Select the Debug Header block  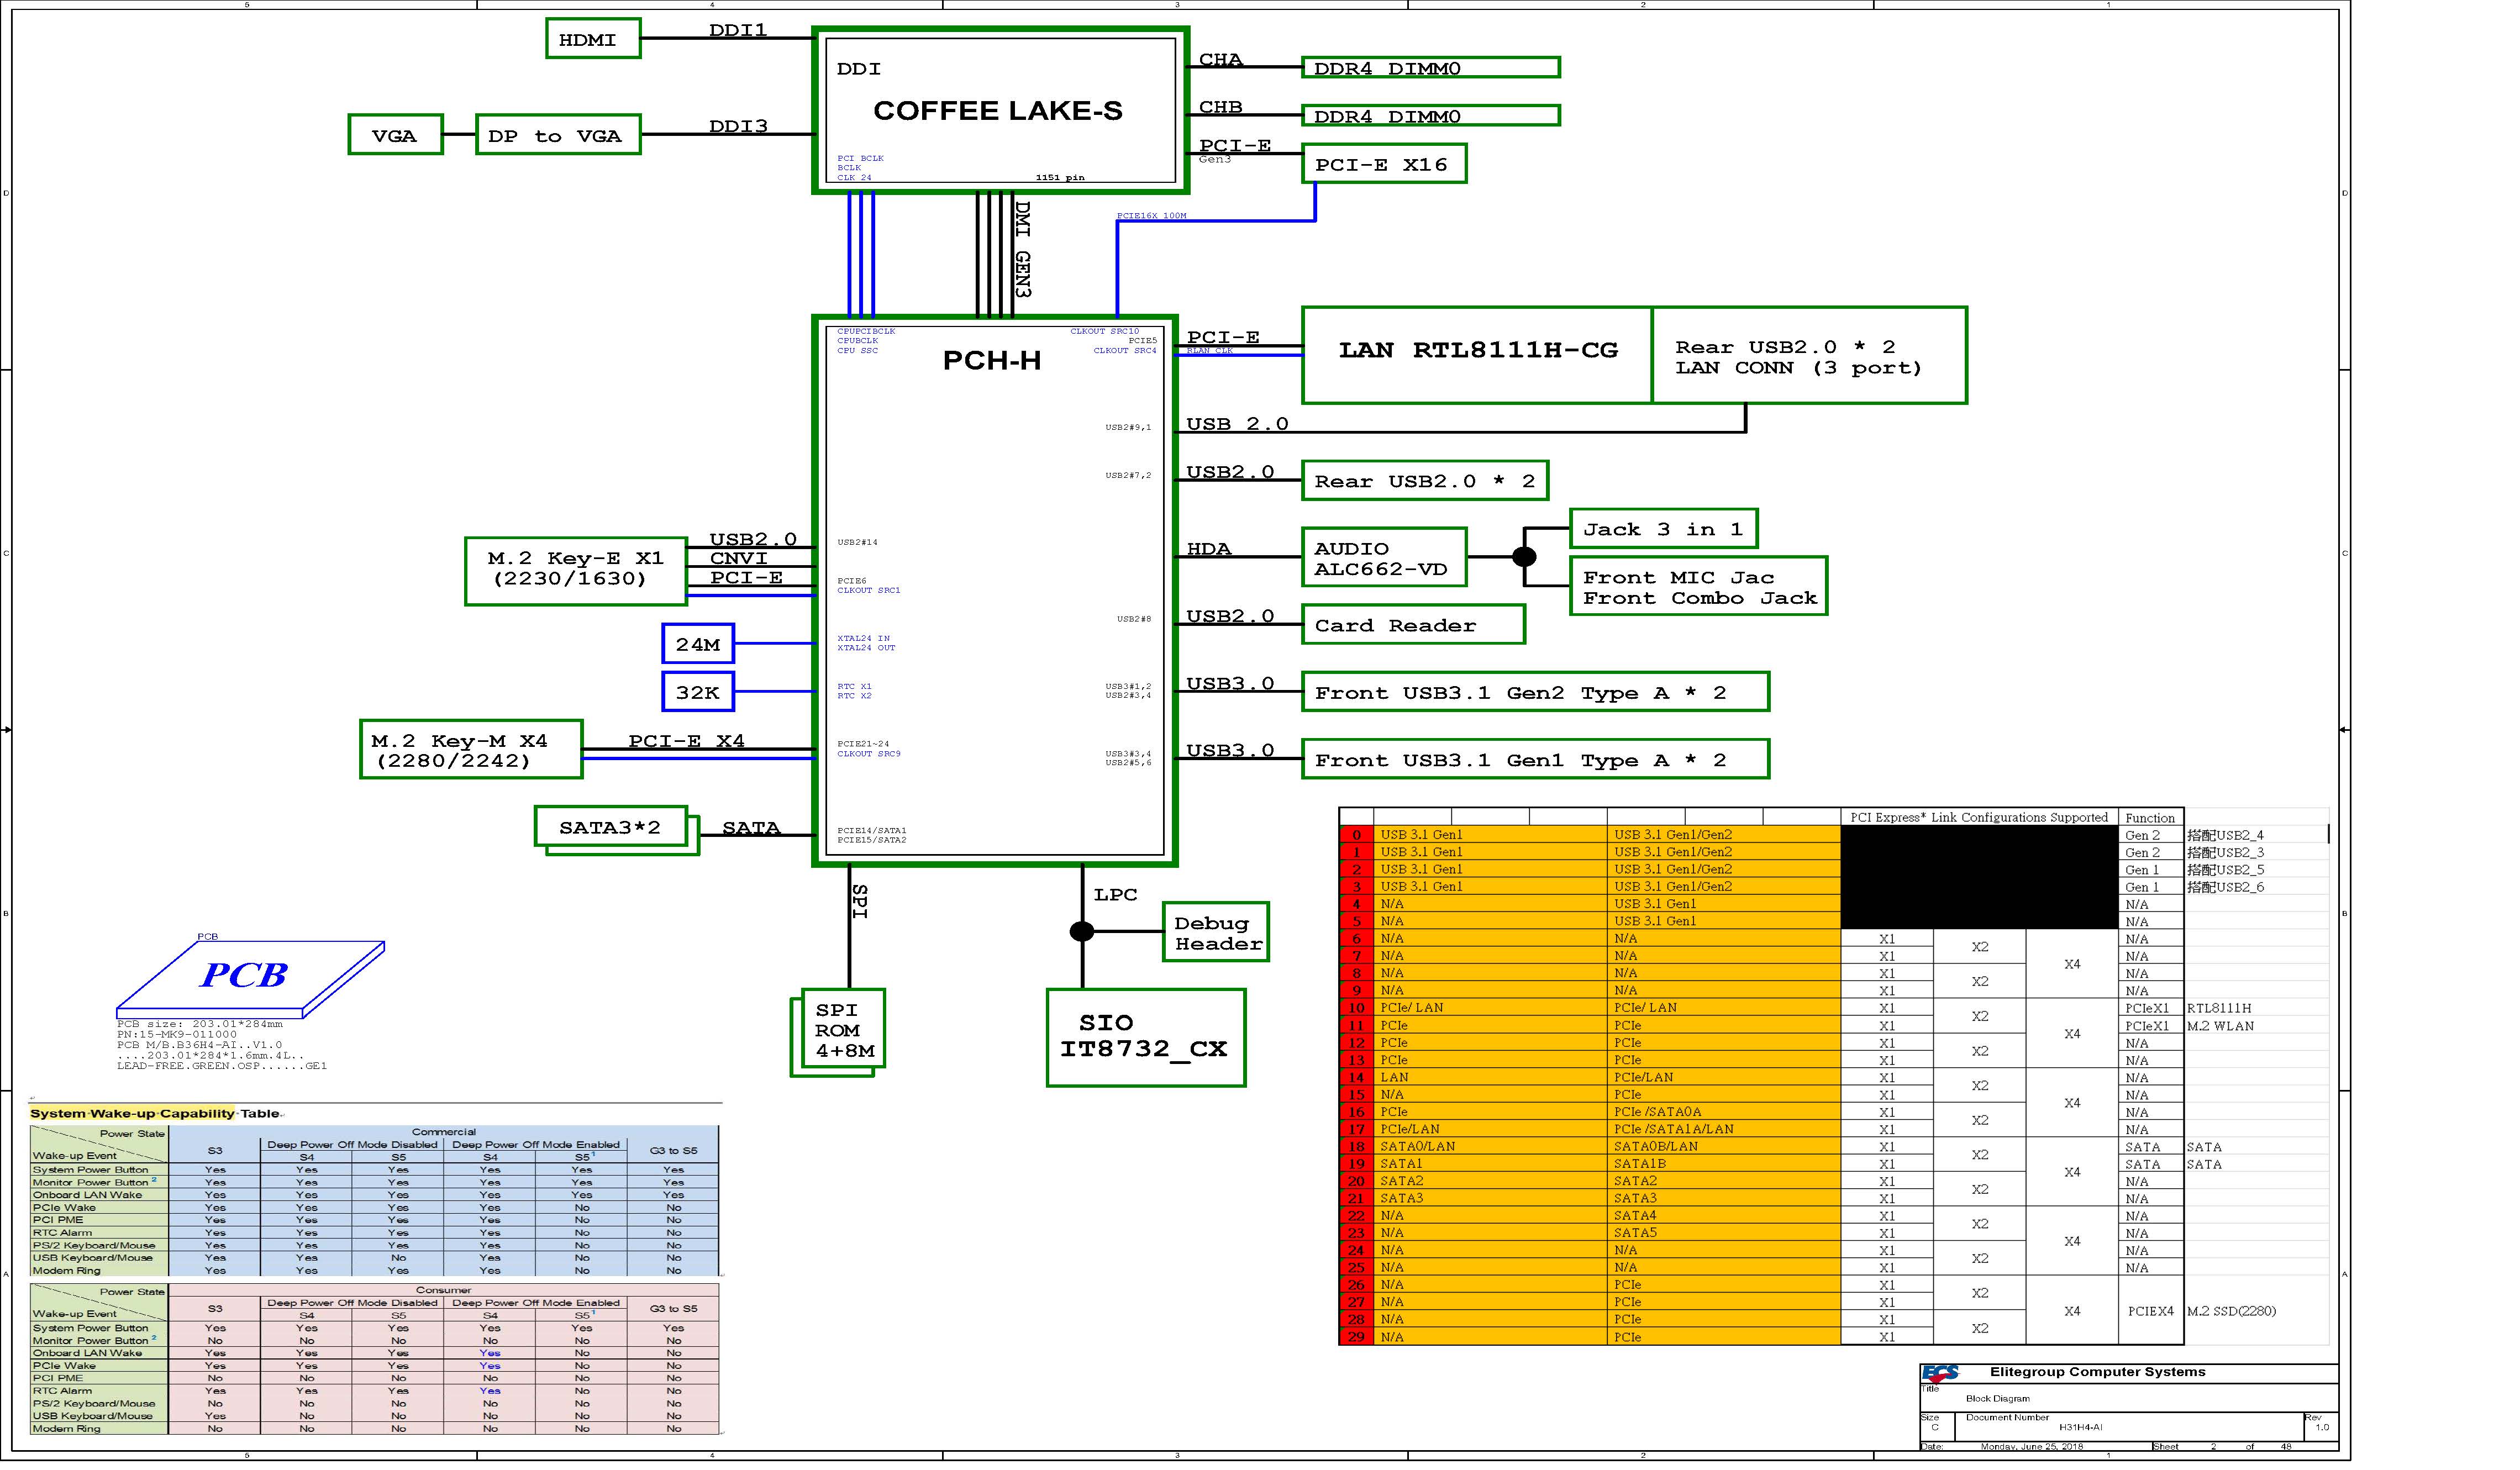coord(1215,932)
